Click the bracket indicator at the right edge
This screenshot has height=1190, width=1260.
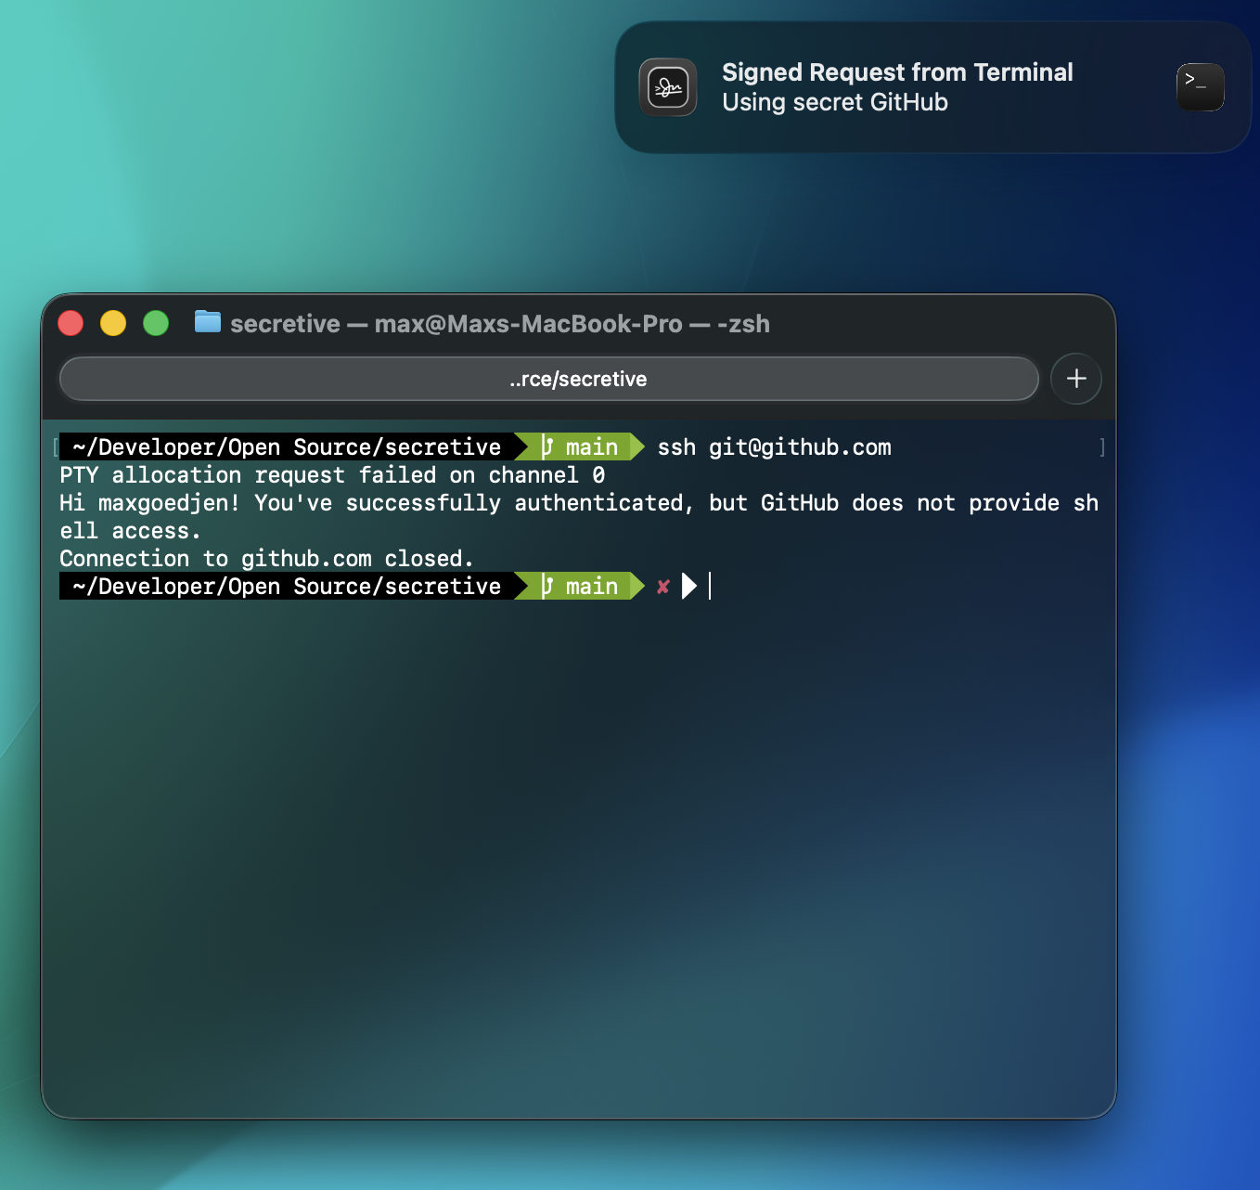point(1101,446)
